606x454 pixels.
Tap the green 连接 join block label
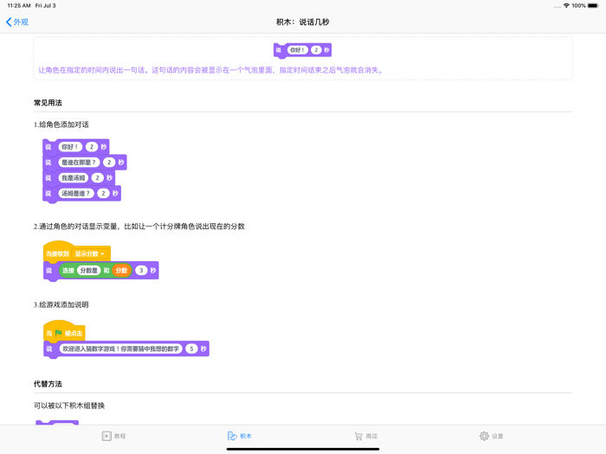point(68,271)
